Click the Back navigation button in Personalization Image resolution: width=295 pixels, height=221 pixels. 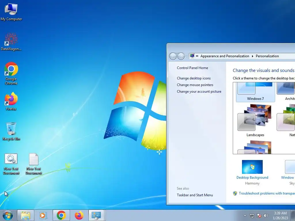click(173, 56)
